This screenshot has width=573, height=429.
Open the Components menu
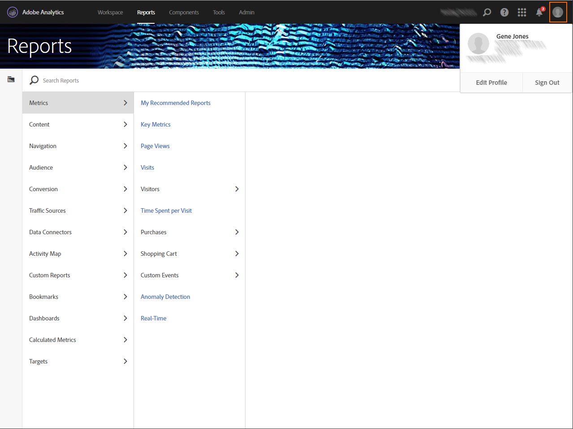pyautogui.click(x=184, y=12)
